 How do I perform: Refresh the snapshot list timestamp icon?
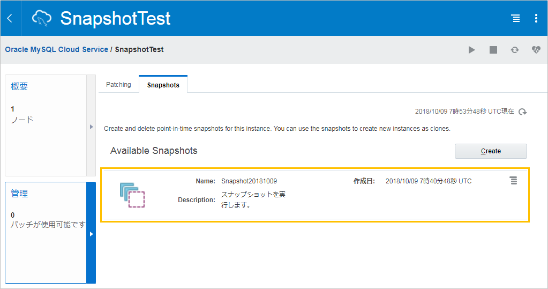point(522,112)
